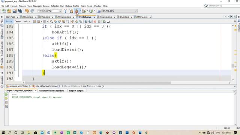Image resolution: width=240 pixels, height=135 pixels.
Task: Click in the Search Ctrl+I field
Action: [224, 6]
